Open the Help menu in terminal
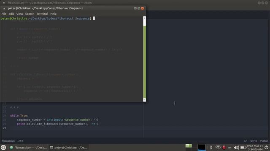270x151 pixels. pyautogui.click(x=54, y=14)
